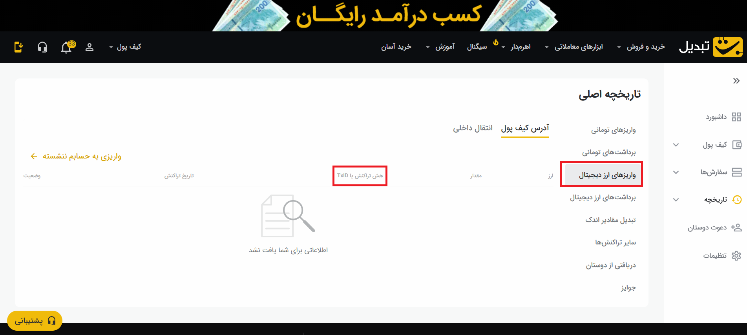The width and height of the screenshot is (747, 335).
Task: Open داشبورد from the sidebar
Action: (723, 117)
